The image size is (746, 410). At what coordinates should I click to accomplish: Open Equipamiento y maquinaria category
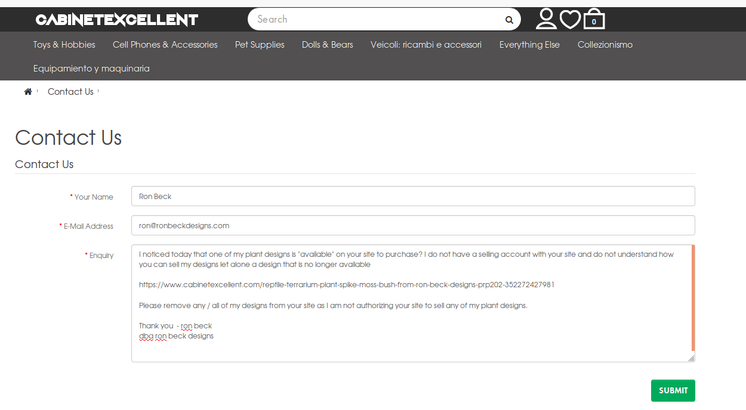click(x=91, y=69)
